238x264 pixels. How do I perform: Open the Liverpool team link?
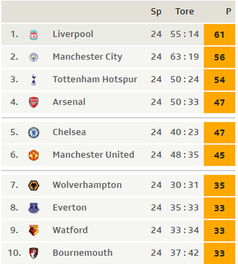[x=73, y=34]
